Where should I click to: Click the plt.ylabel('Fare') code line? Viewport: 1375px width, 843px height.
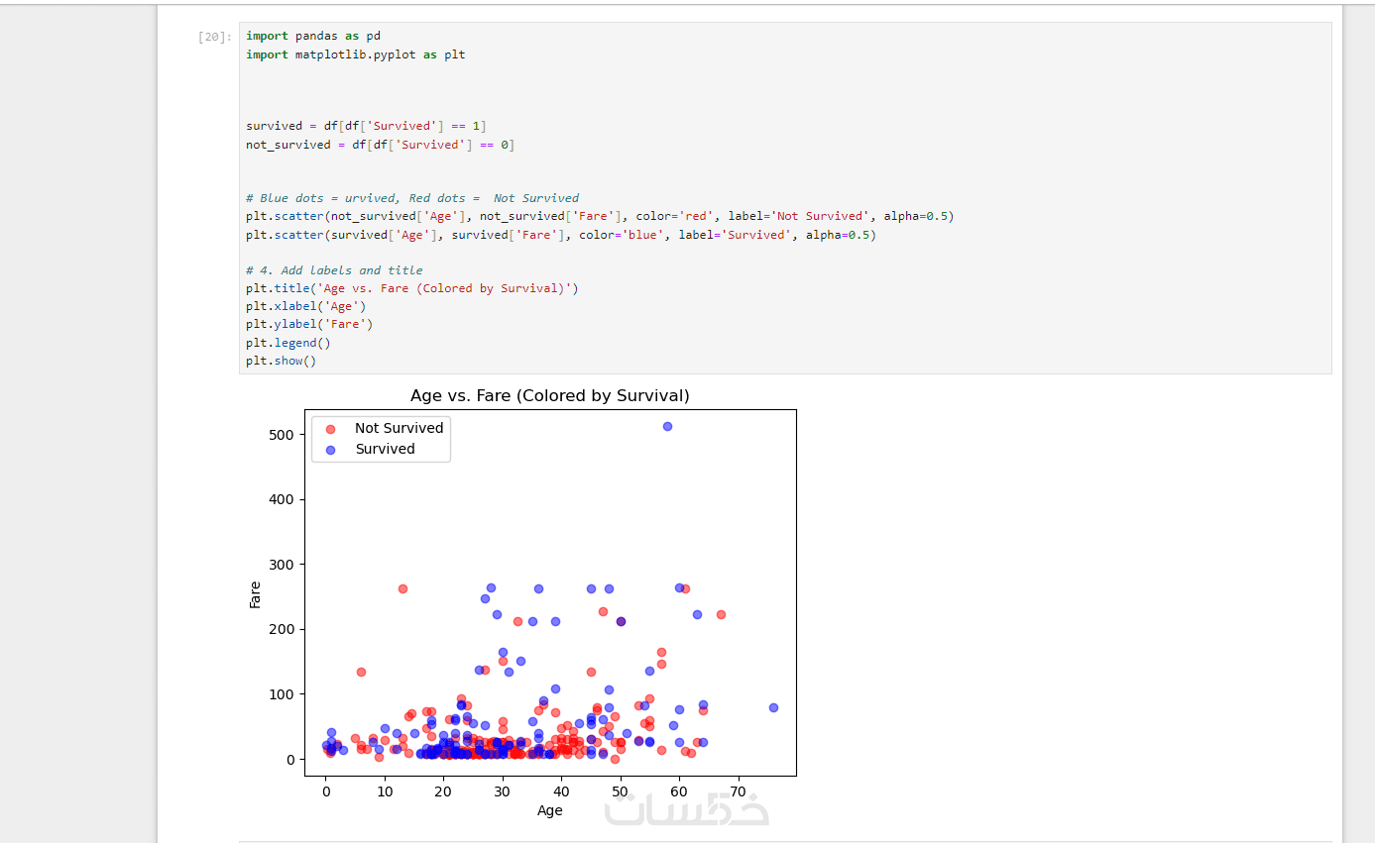[309, 324]
